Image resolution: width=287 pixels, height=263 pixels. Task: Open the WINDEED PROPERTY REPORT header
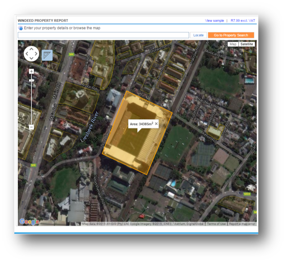tap(43, 20)
